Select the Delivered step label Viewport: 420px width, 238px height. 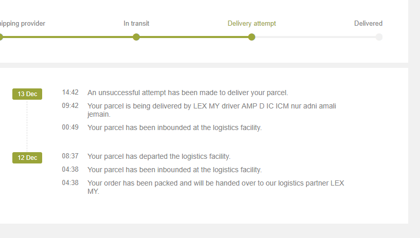click(368, 24)
